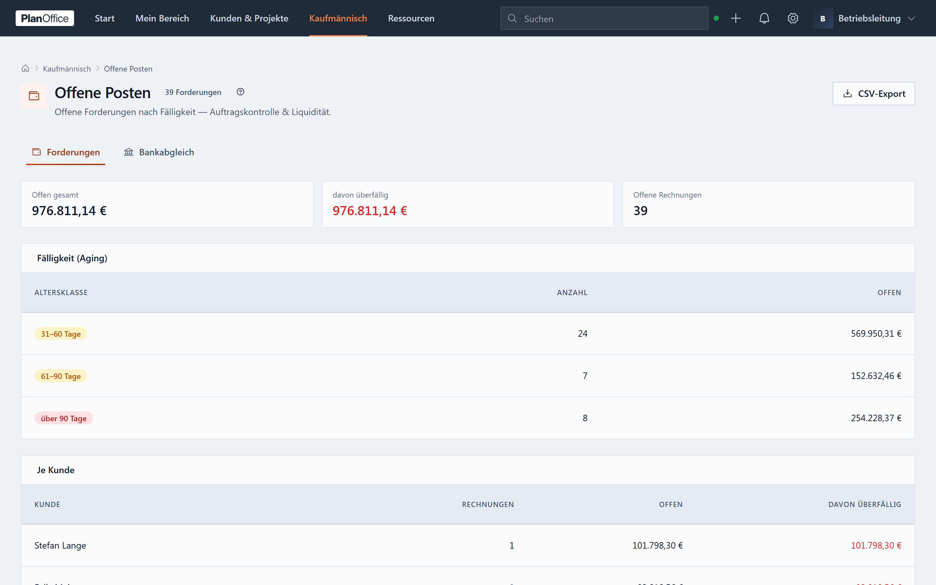The image size is (936, 585).
Task: Click the ANZAHL column header
Action: click(x=572, y=292)
